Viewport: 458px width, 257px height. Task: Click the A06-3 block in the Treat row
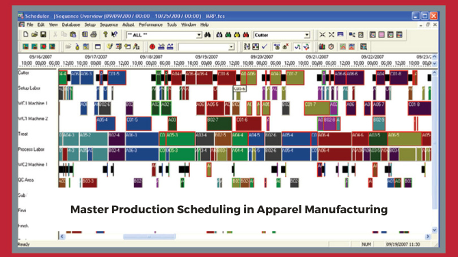[x=142, y=139]
